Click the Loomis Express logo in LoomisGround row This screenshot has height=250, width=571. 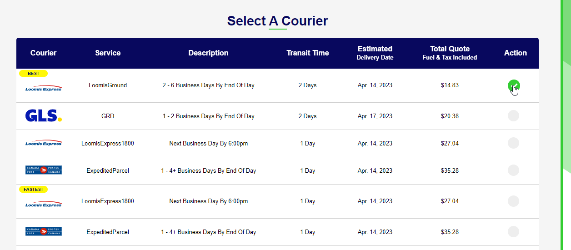pyautogui.click(x=44, y=88)
